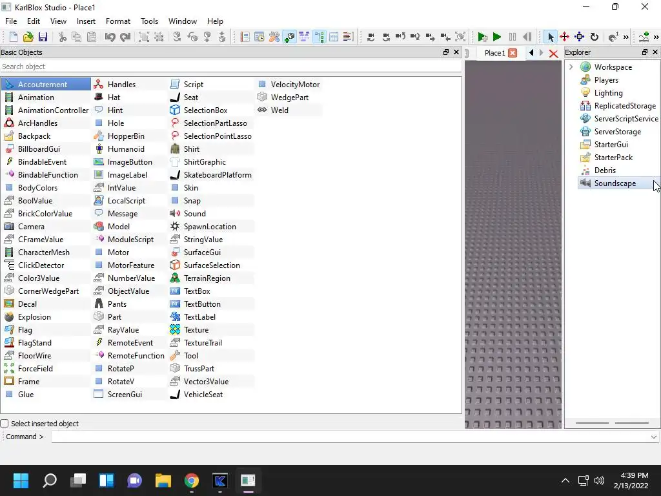661x496 pixels.
Task: Go to previous tab with left arrow
Action: click(531, 53)
